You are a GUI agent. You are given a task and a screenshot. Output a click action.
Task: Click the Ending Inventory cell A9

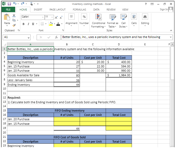[30, 85]
